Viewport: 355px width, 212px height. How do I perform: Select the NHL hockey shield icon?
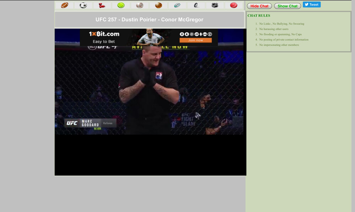coord(215,5)
